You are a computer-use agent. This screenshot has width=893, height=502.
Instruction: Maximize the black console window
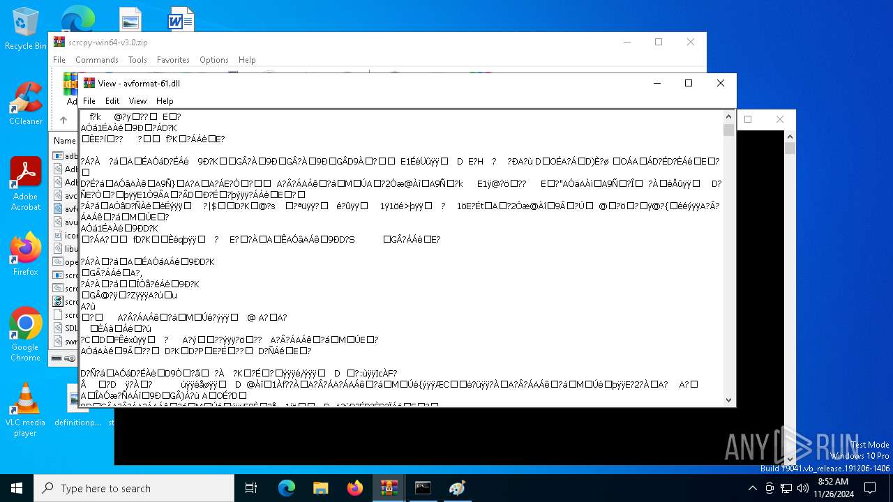[748, 119]
